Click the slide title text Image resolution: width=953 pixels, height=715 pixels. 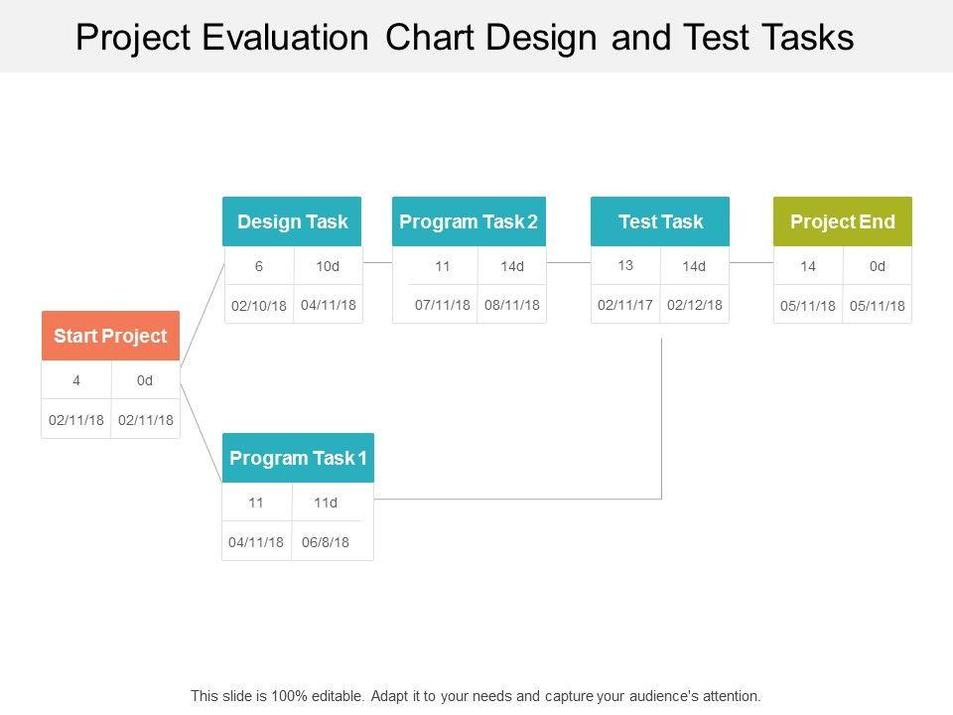[x=465, y=37]
